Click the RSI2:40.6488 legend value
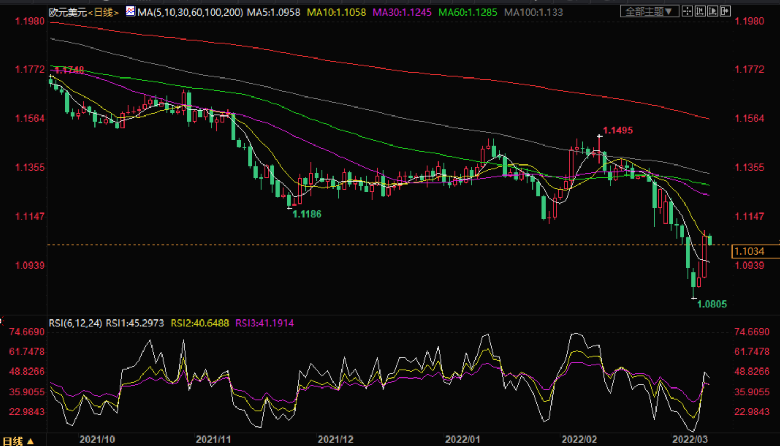 coord(199,323)
